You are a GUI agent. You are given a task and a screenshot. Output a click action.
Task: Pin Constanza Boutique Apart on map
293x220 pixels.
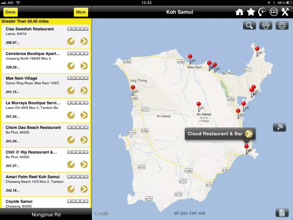71,66
